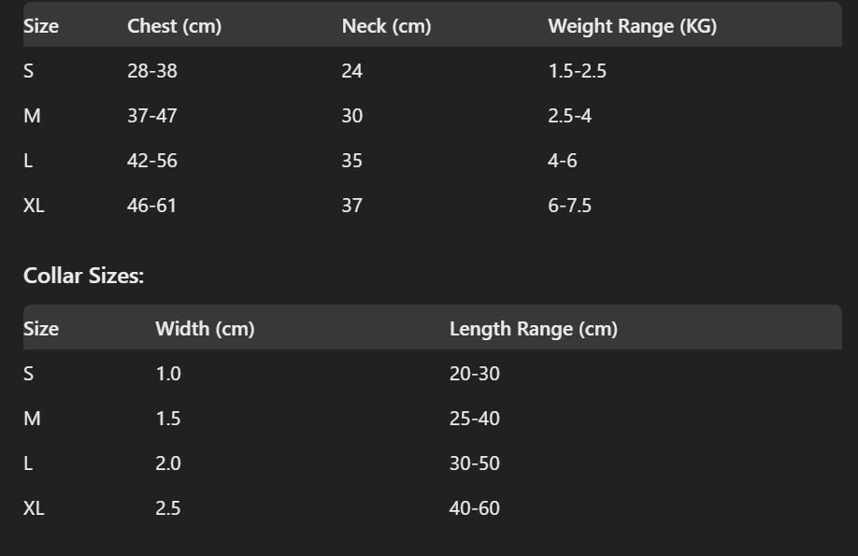Click the Weight Range (KG) column header
858x556 pixels.
tap(632, 26)
